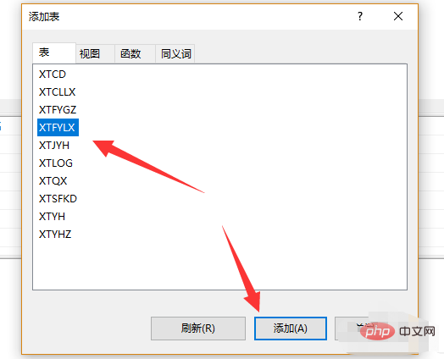The image size is (444, 359).
Task: Select XTSFKD in the list
Action: point(58,199)
